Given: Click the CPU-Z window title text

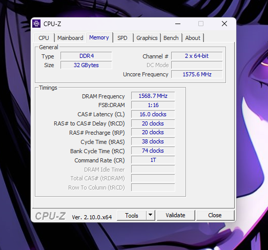Looking at the screenshot, I should (x=52, y=24).
